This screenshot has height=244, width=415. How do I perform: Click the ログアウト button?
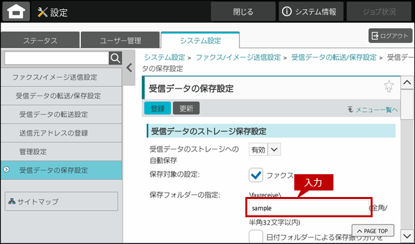tap(390, 36)
